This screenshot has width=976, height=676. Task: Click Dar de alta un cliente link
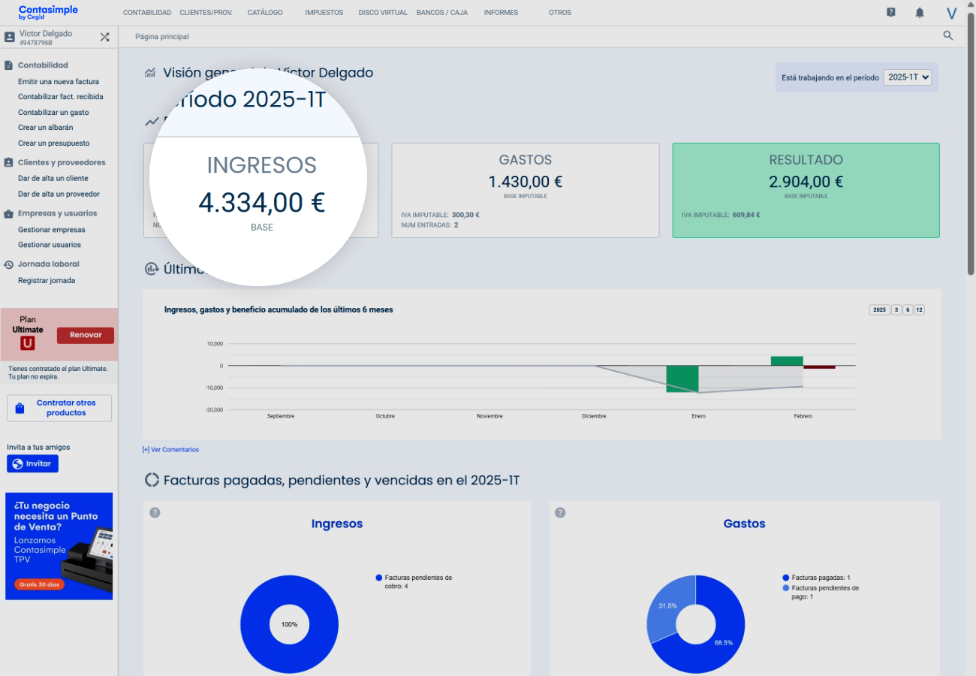(53, 179)
